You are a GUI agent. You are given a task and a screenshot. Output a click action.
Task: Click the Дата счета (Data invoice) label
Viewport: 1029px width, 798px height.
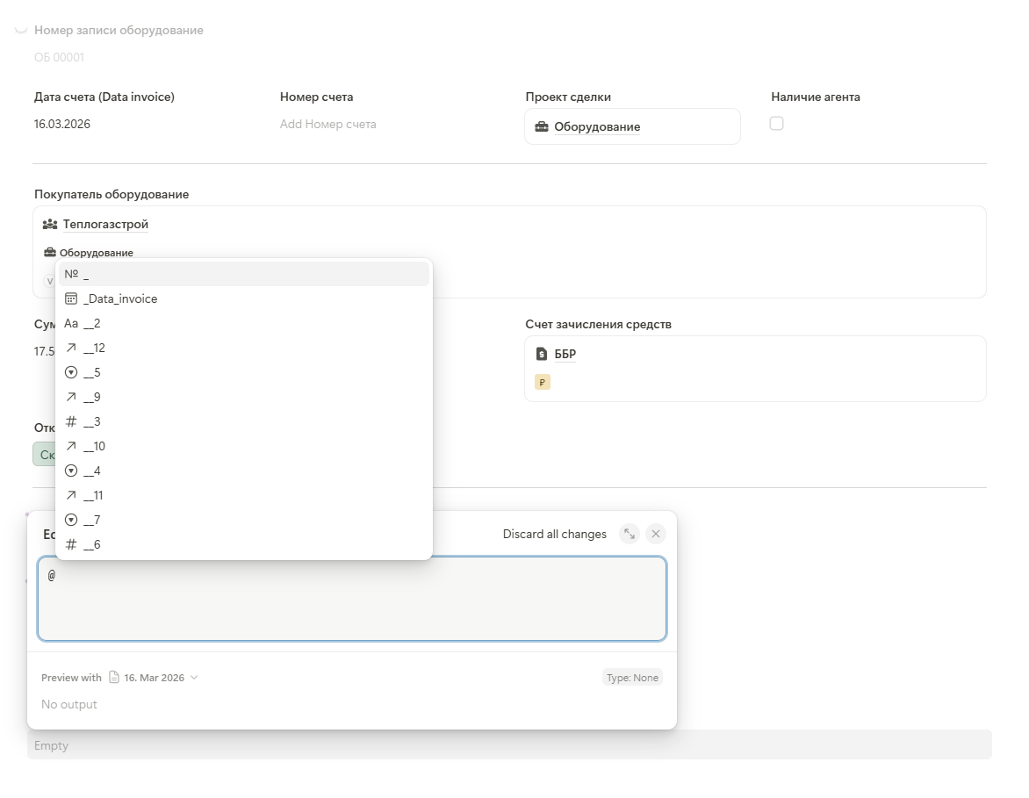point(104,97)
